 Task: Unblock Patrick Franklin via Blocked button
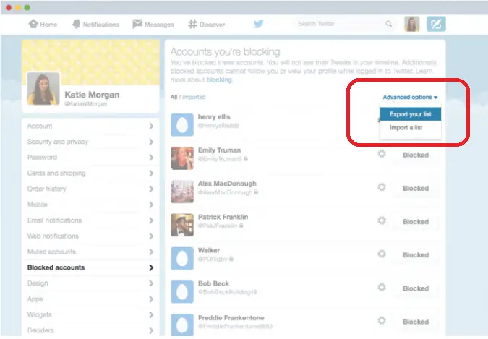416,222
